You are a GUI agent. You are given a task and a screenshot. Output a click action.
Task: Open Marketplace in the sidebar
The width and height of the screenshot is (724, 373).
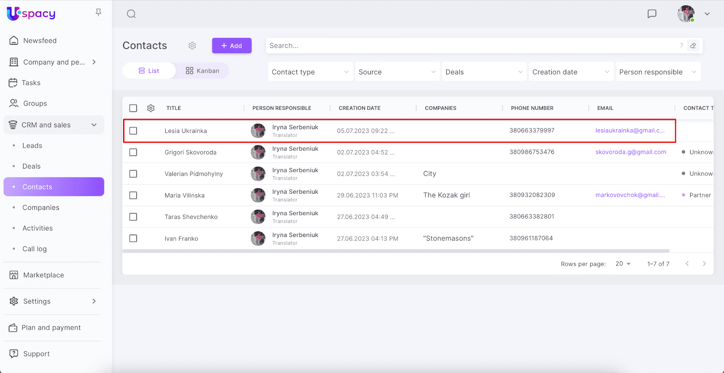click(43, 275)
